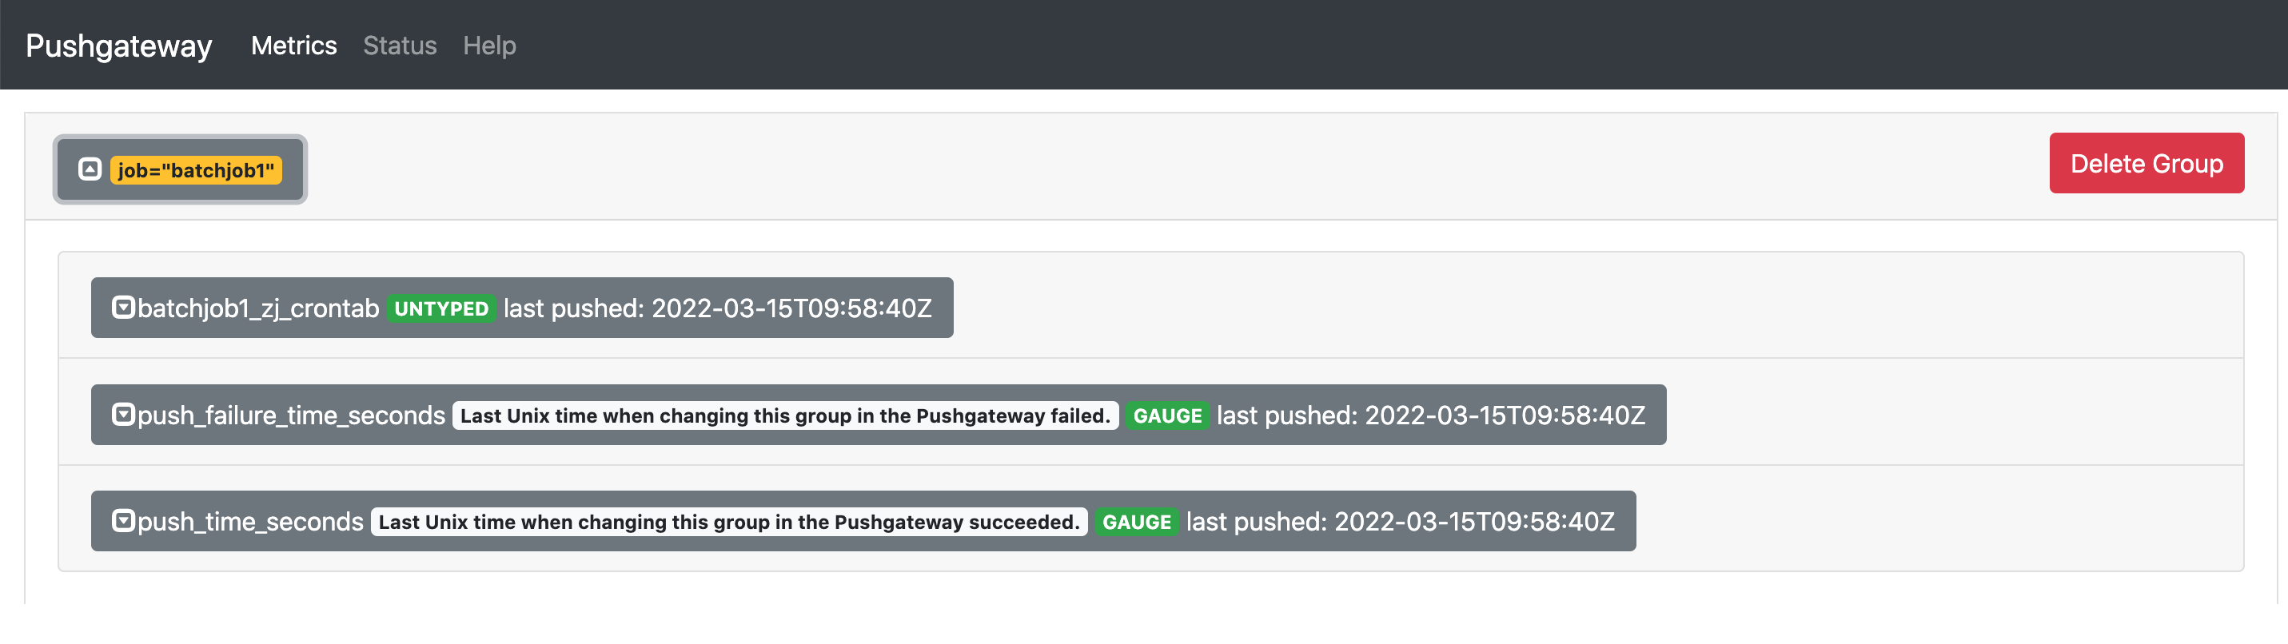Image resolution: width=2288 pixels, height=644 pixels.
Task: Expand caret icon beside push_time_seconds
Action: click(x=123, y=520)
